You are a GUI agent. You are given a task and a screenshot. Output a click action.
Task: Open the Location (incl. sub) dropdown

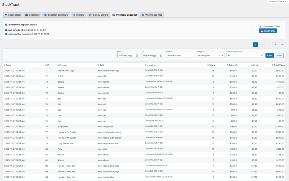coord(245,55)
